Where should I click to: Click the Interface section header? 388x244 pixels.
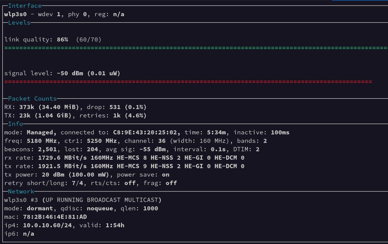(24, 6)
